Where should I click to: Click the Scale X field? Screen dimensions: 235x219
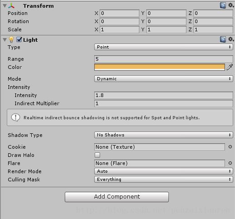point(120,29)
